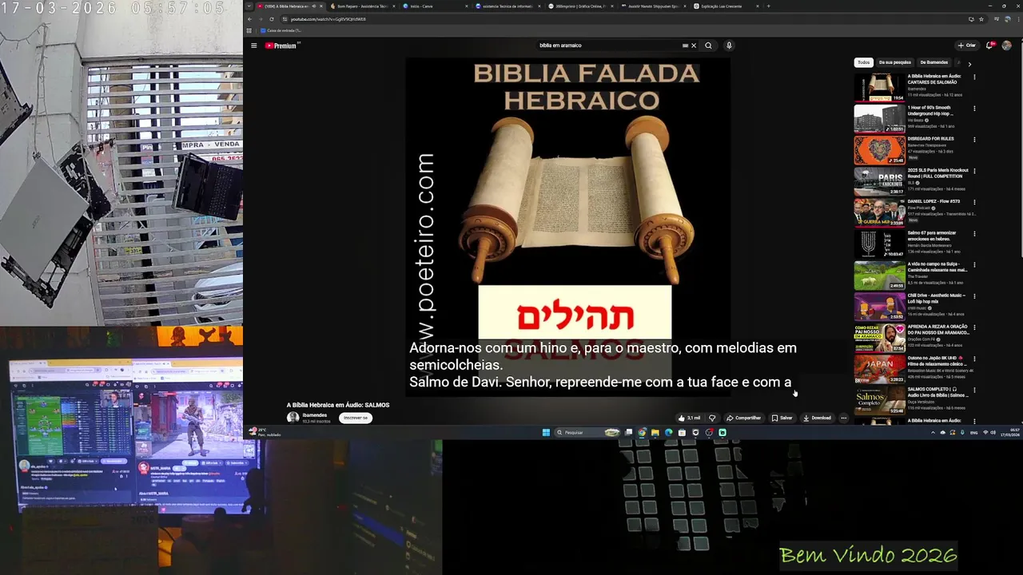Open the ibamendes channel name link
Image resolution: width=1023 pixels, height=575 pixels.
click(x=314, y=415)
